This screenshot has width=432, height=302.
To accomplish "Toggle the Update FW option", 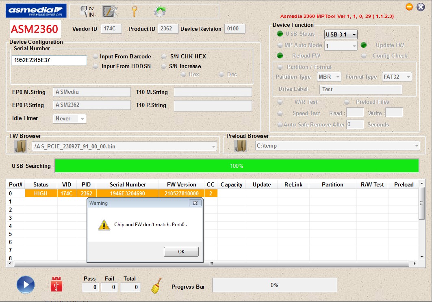I will [x=364, y=45].
